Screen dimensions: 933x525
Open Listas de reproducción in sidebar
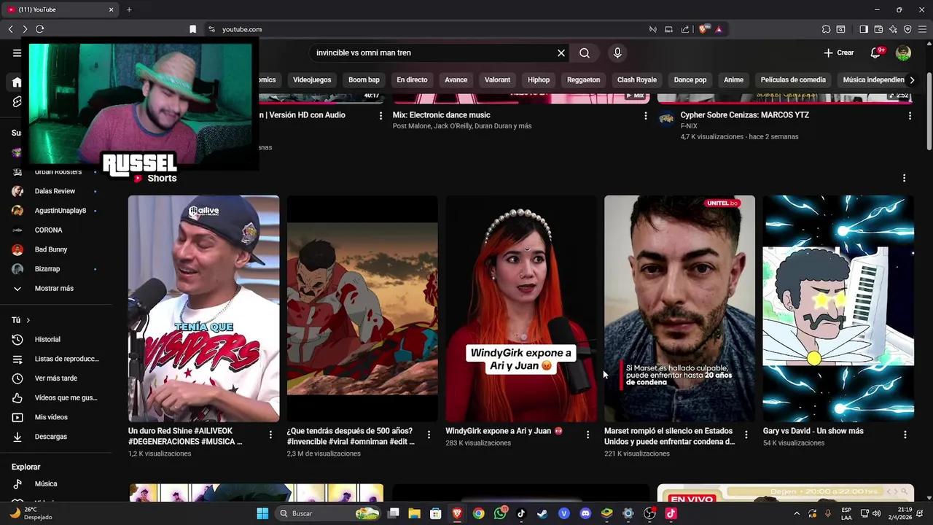tap(54, 359)
